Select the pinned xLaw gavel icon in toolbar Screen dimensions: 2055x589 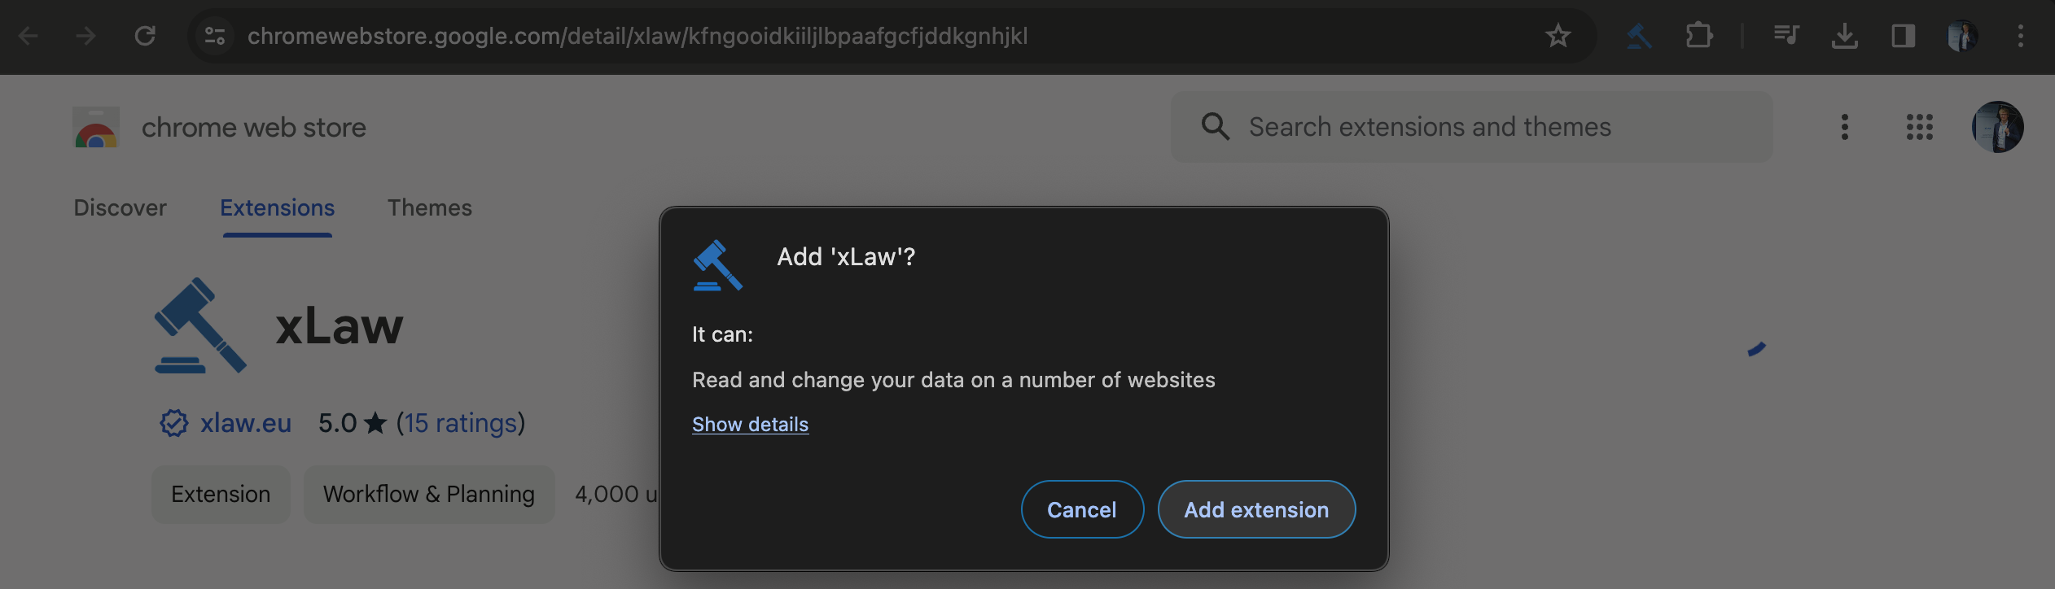[1639, 37]
